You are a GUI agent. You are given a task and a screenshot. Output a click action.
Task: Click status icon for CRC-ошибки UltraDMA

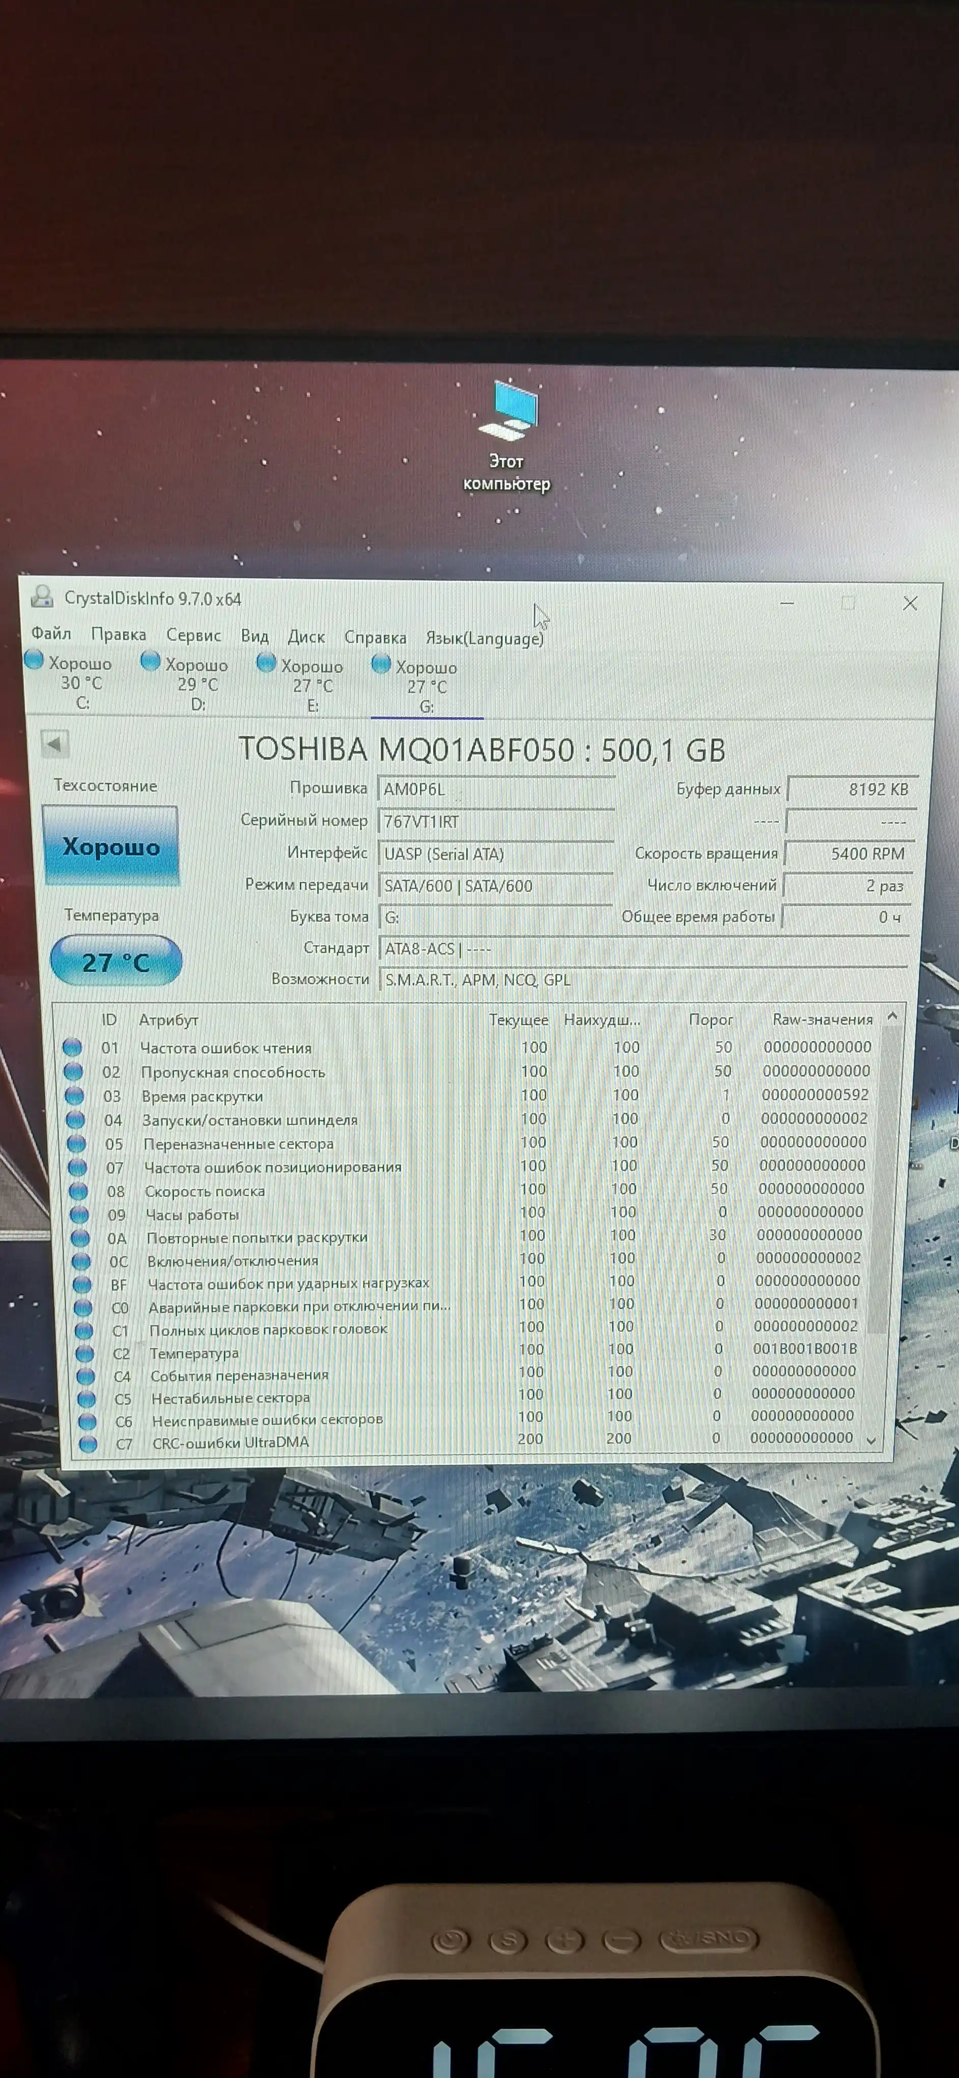tap(89, 1444)
